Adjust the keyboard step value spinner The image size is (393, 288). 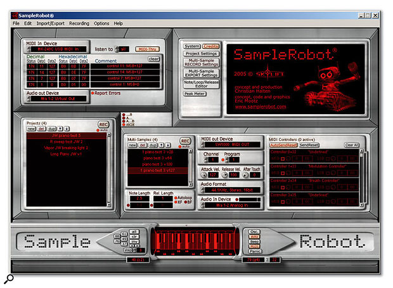click(x=135, y=250)
